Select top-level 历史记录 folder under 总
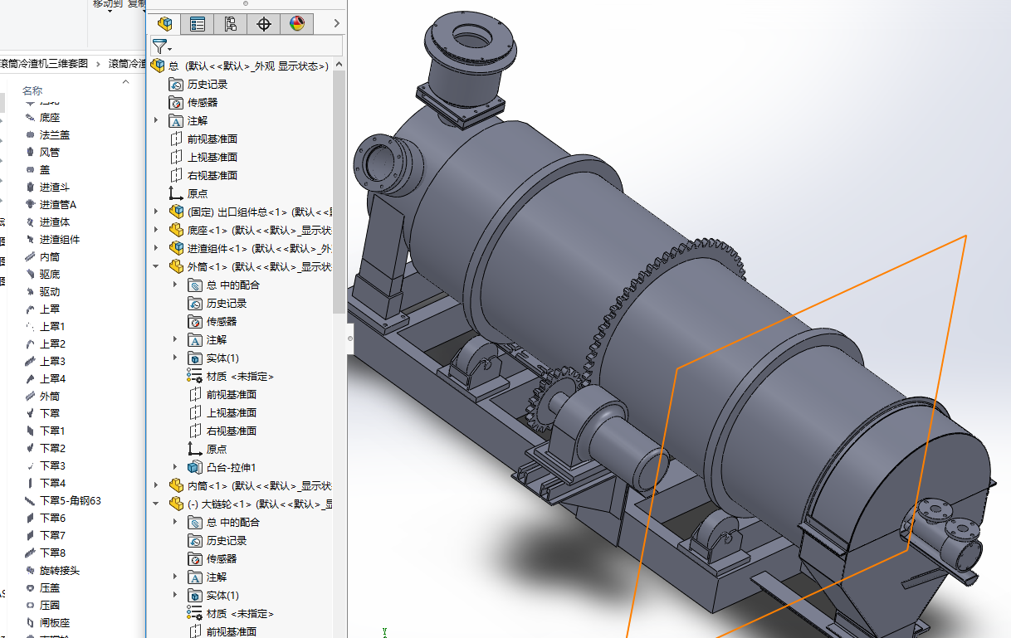 (x=207, y=84)
